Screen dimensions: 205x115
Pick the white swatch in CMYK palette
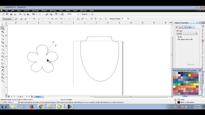click(179, 75)
